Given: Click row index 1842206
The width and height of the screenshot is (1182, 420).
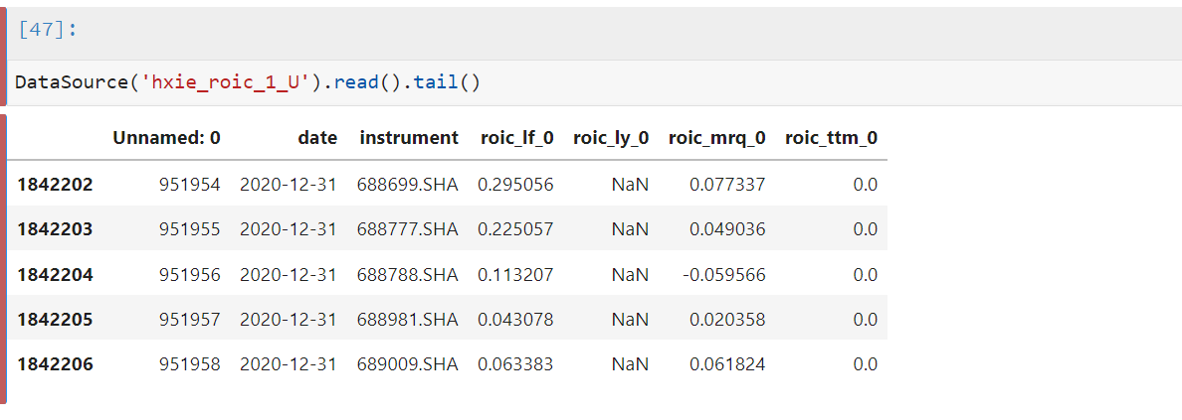Looking at the screenshot, I should click(x=55, y=365).
